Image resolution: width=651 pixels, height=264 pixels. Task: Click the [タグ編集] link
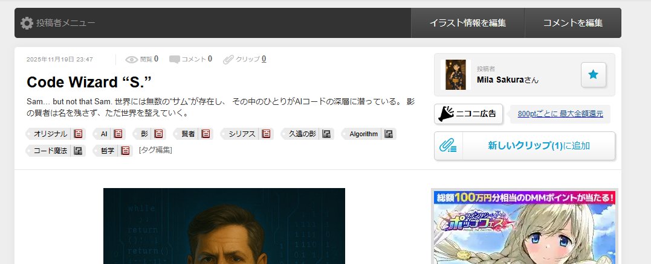tap(155, 150)
